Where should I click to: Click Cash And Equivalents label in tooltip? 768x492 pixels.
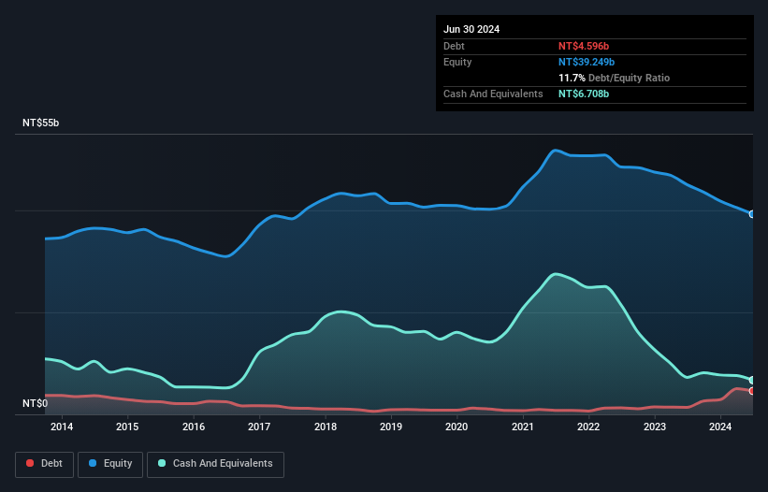pyautogui.click(x=493, y=94)
